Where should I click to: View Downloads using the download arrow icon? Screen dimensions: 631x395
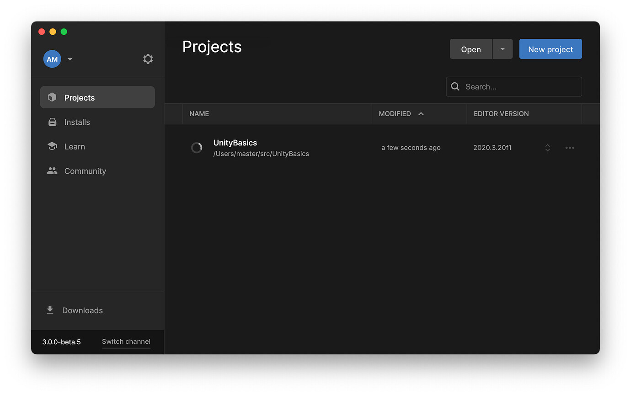point(50,310)
